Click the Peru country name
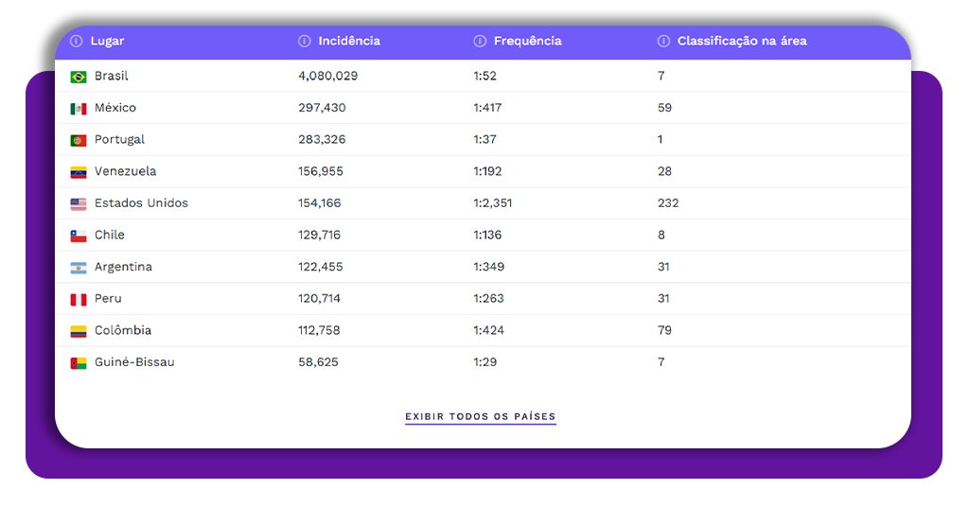This screenshot has height=507, width=969. tap(108, 299)
